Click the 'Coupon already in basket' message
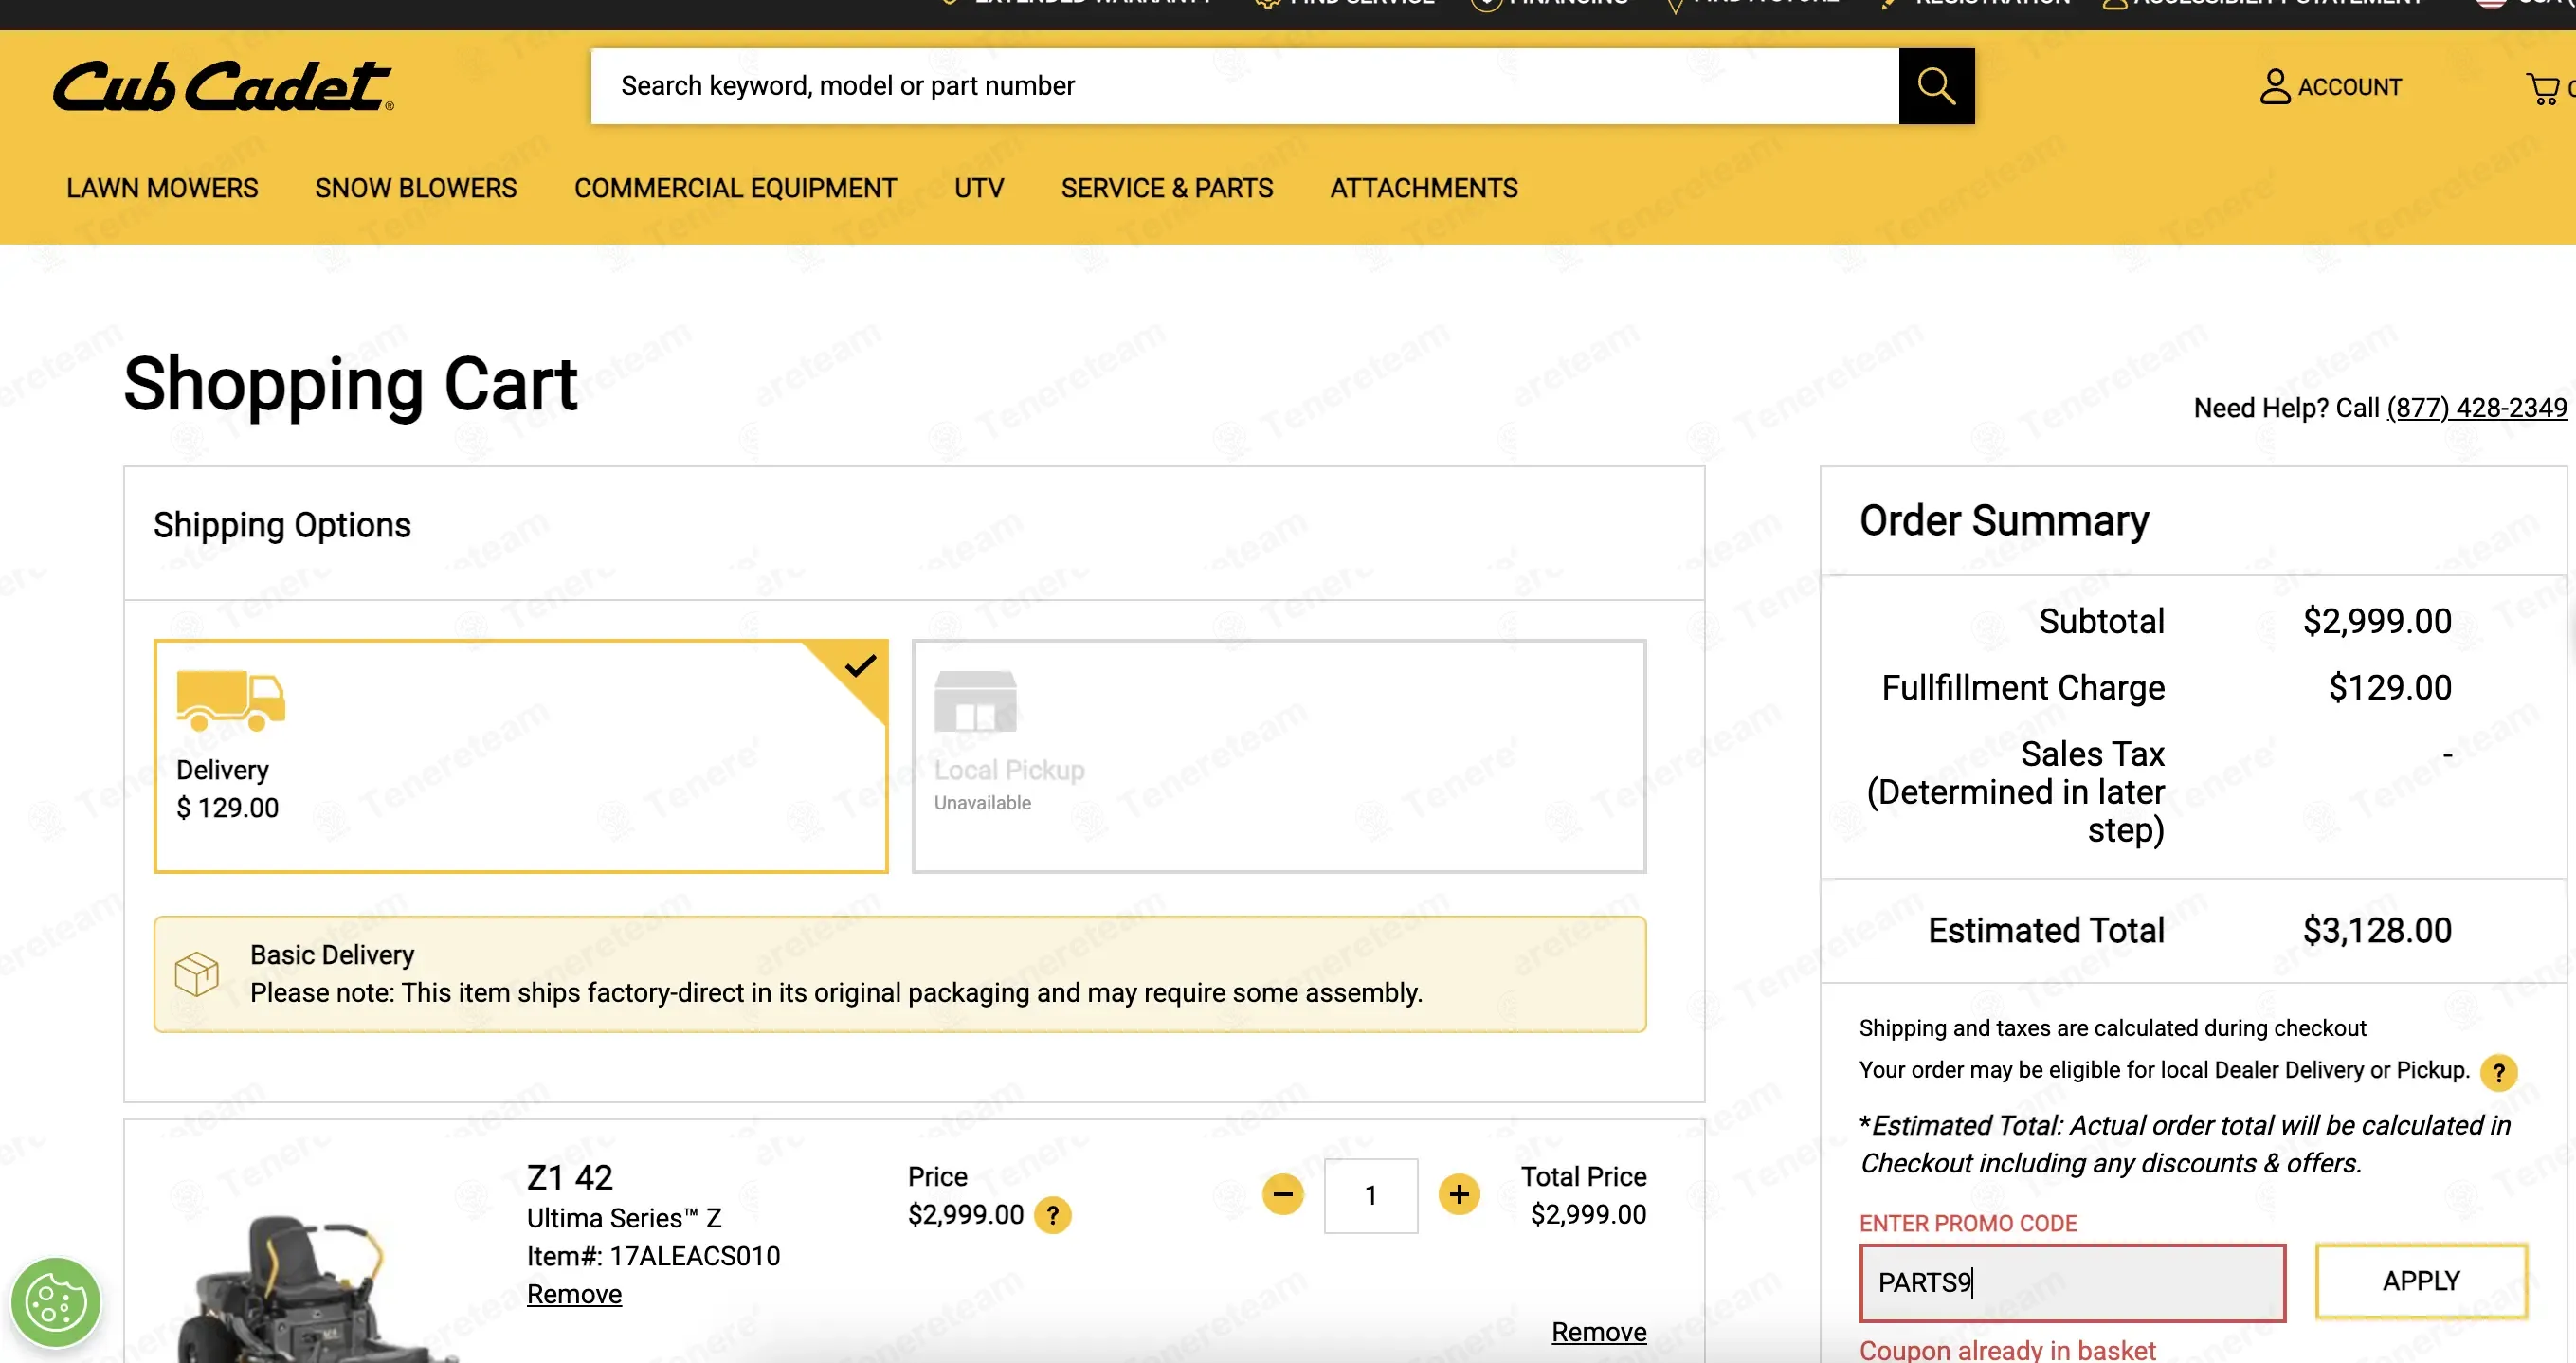The image size is (2576, 1363). coord(2007,1349)
